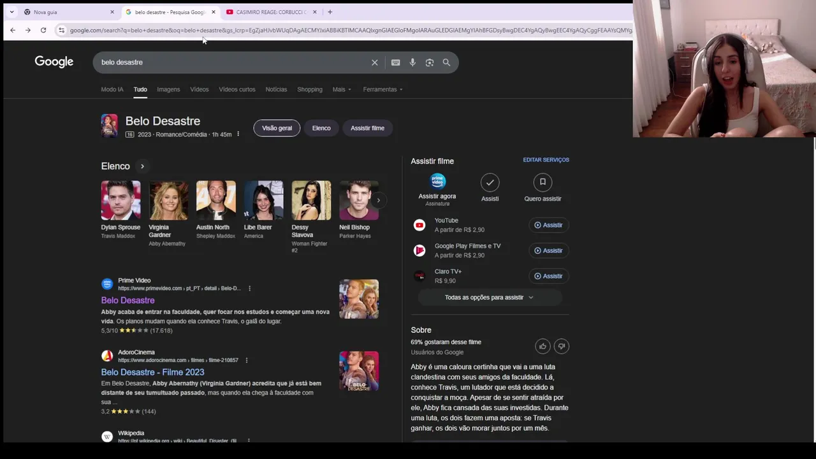Go forward using browser forward arrow
Image resolution: width=816 pixels, height=459 pixels.
pos(28,30)
